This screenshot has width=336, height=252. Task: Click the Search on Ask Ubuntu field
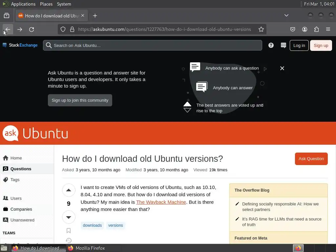(152, 45)
